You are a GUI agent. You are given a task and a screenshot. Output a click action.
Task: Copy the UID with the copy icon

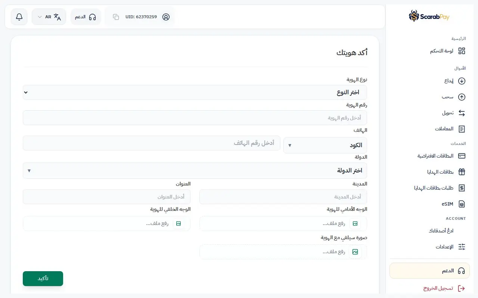point(116,17)
